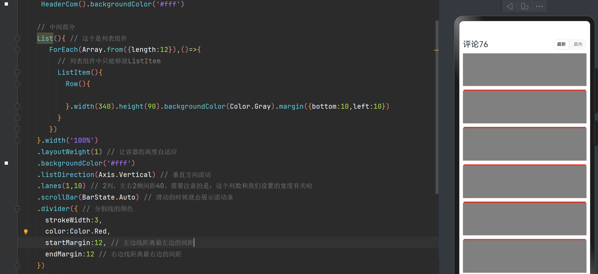The height and width of the screenshot is (274, 598).
Task: Click "Color.Gray" in the Row line
Action: pyautogui.click(x=250, y=106)
